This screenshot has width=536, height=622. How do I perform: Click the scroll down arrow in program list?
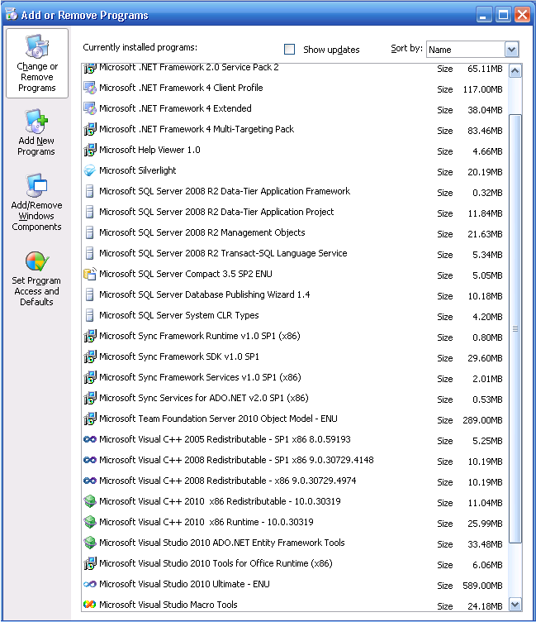click(x=515, y=605)
